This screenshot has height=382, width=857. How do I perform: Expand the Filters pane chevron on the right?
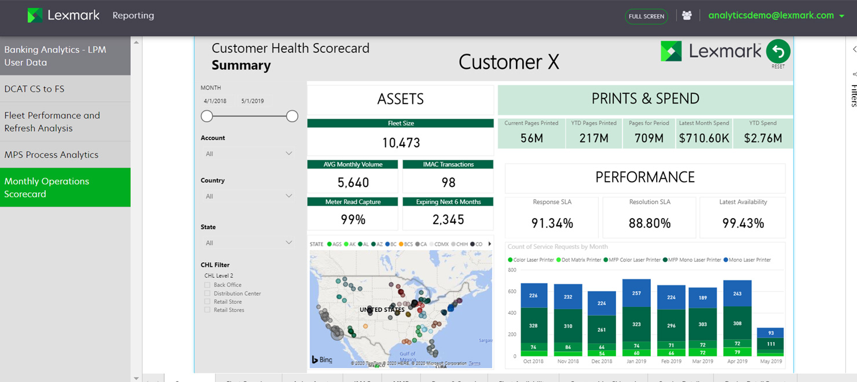click(x=854, y=49)
